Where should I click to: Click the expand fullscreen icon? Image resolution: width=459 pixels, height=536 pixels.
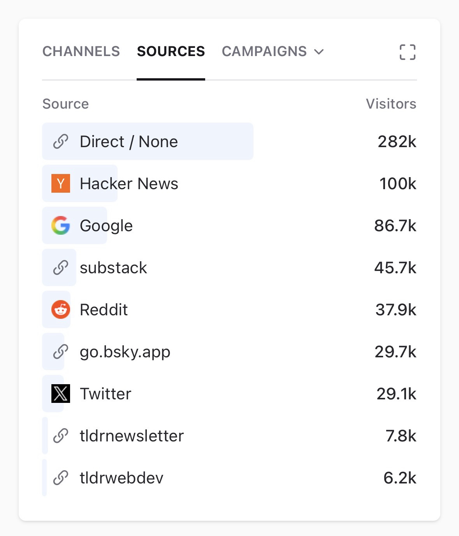tap(407, 52)
